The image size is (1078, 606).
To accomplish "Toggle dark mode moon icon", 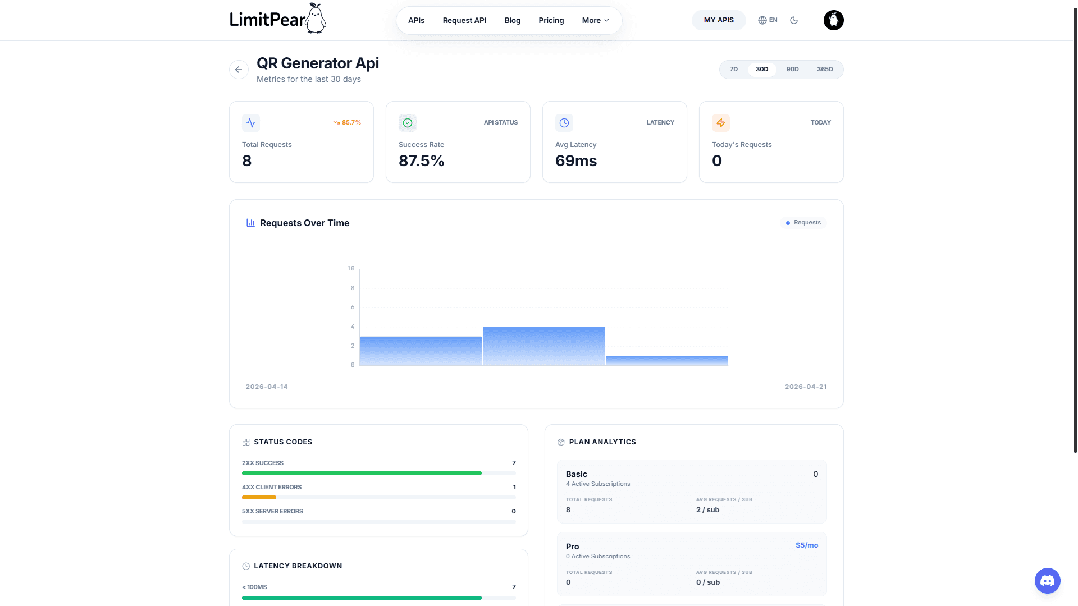I will coord(794,20).
